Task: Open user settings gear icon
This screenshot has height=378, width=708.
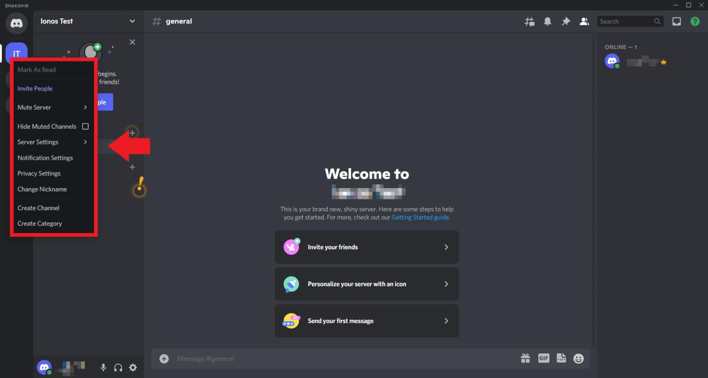Action: 133,368
